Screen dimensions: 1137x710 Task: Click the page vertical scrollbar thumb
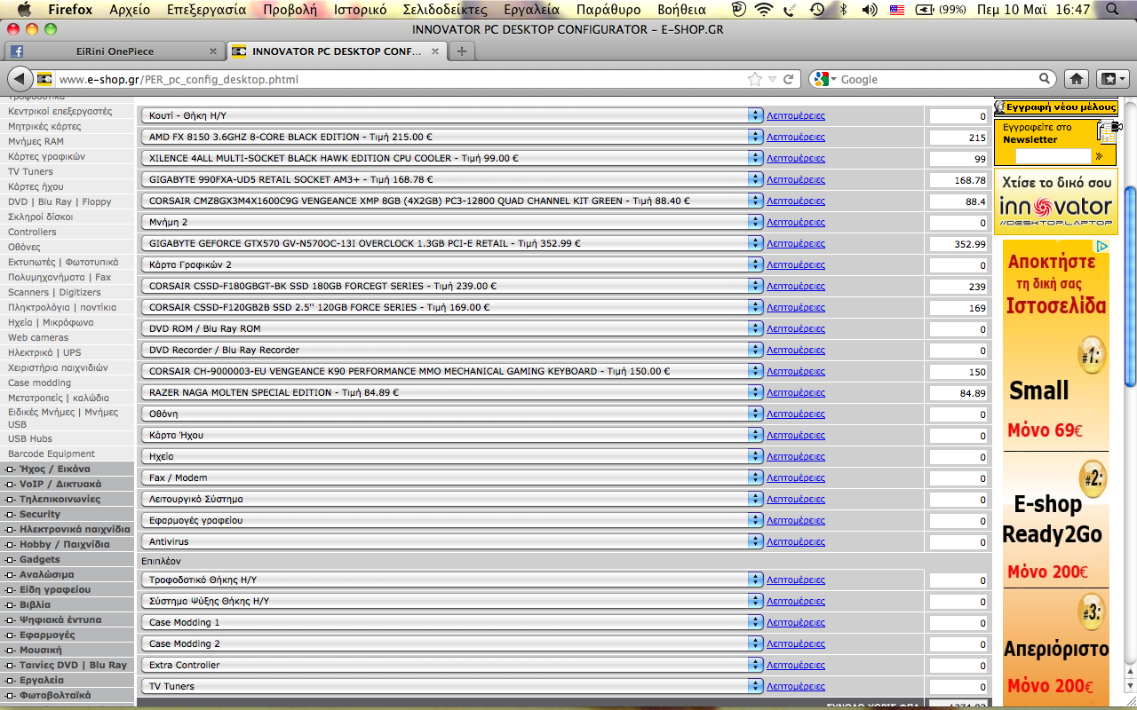click(x=1130, y=286)
